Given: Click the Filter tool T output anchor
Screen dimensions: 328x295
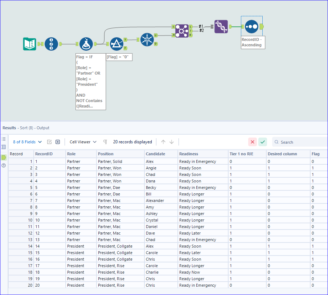Looking at the screenshot, I should pos(125,40).
